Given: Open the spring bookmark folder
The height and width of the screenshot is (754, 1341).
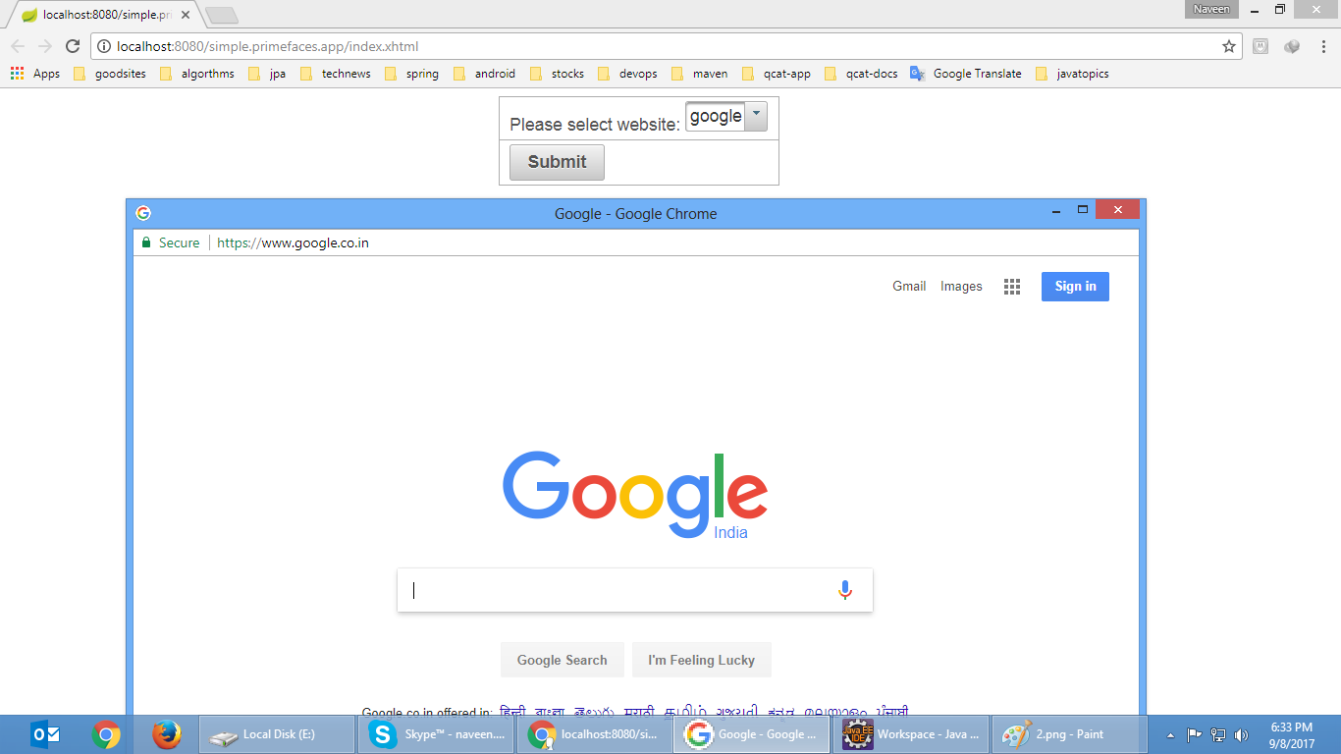Looking at the screenshot, I should [411, 74].
